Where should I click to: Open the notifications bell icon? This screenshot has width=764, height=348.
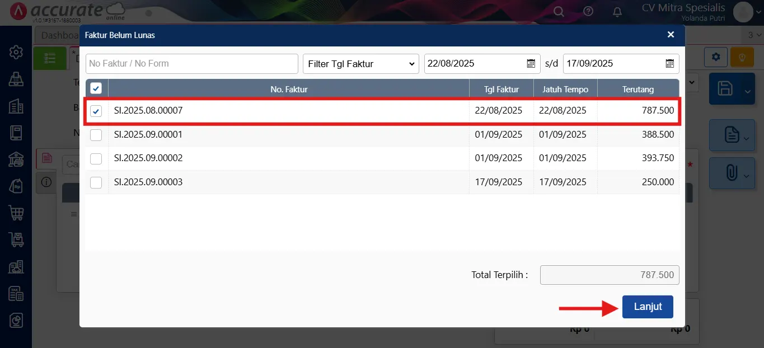617,11
